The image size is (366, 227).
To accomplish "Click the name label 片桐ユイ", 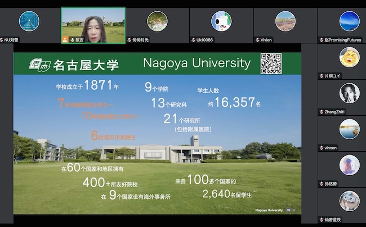I will 333,76.
